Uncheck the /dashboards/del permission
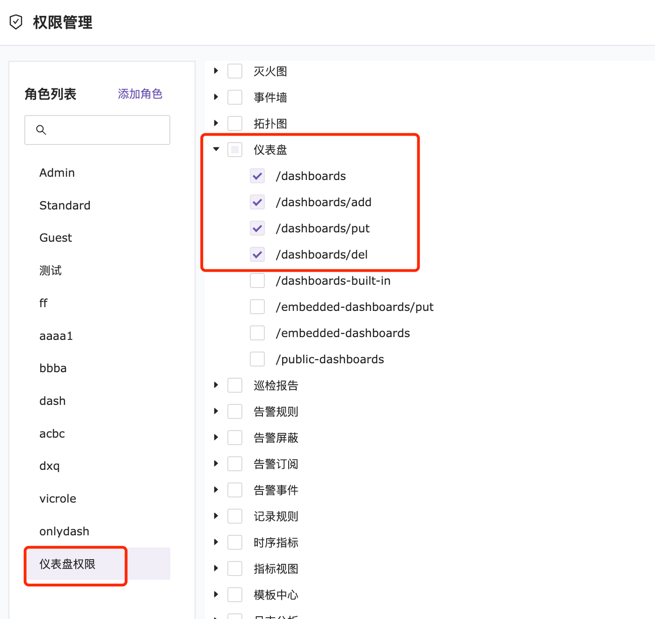 point(257,254)
